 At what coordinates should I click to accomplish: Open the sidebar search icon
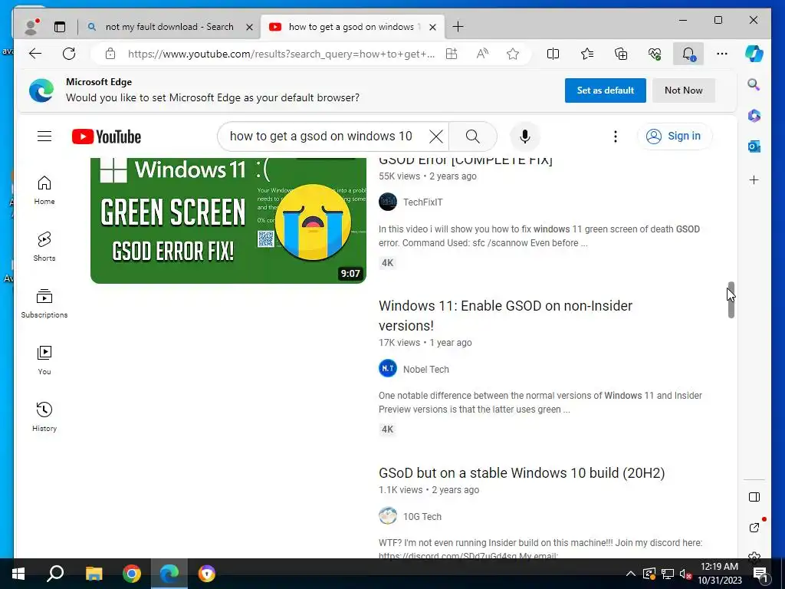tap(754, 84)
